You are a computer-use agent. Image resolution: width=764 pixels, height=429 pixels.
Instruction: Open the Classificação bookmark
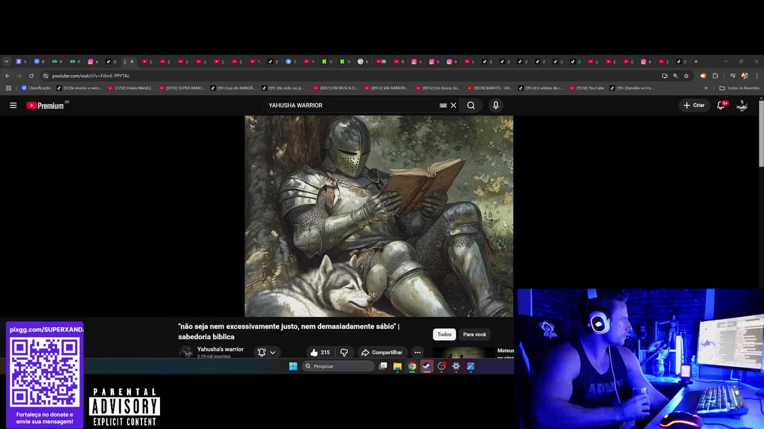click(36, 88)
